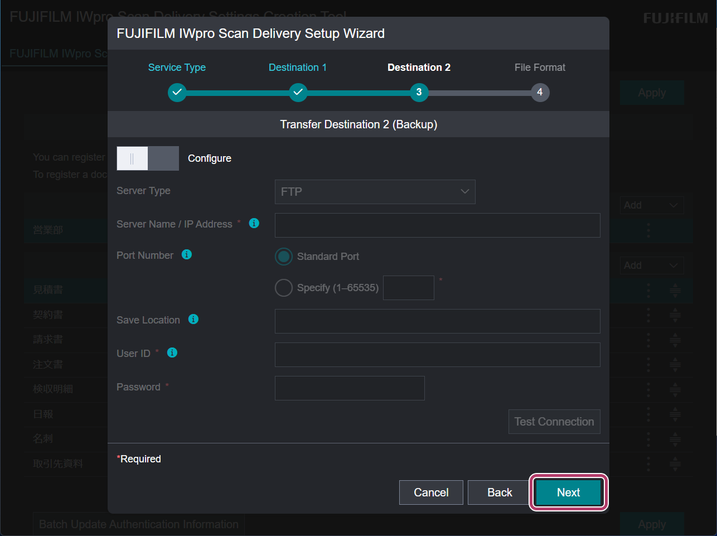
Task: Open the Add dropdown above the 見積書 row
Action: click(x=652, y=265)
